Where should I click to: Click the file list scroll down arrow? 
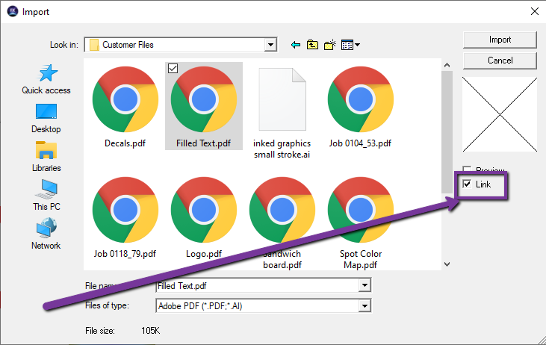coord(447,264)
